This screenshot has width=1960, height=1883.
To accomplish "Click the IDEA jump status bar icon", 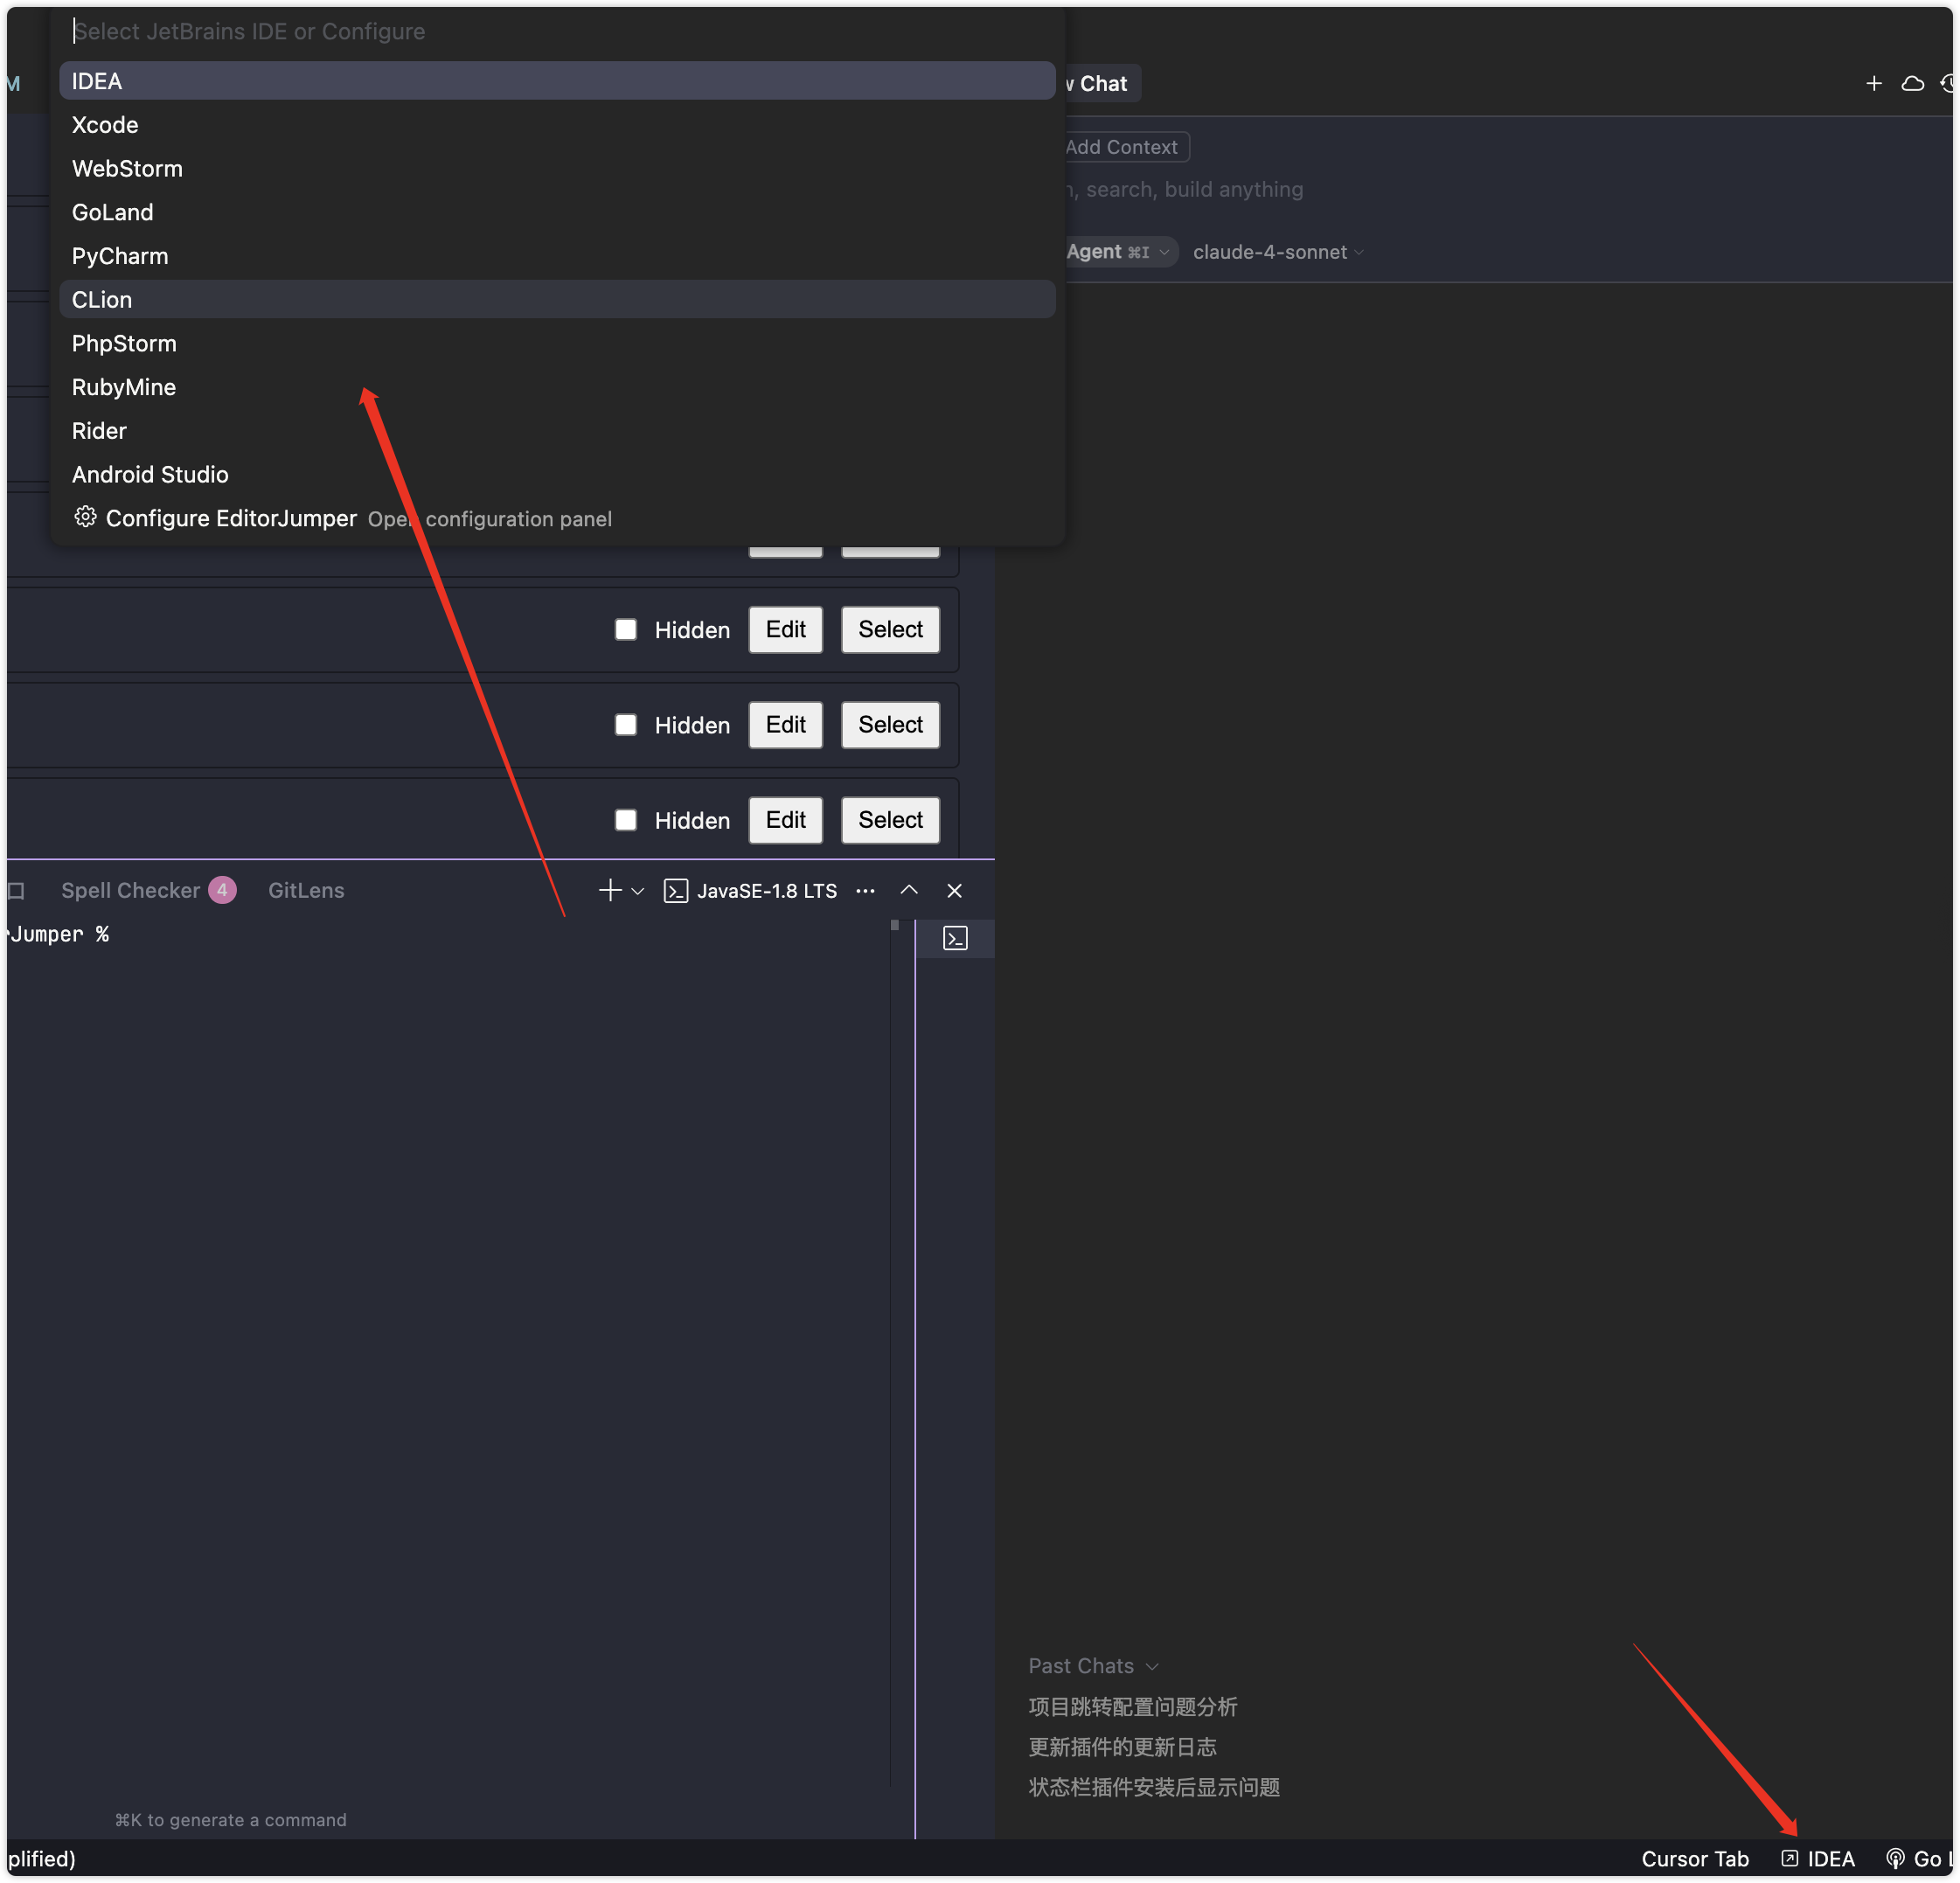I will [1790, 1858].
